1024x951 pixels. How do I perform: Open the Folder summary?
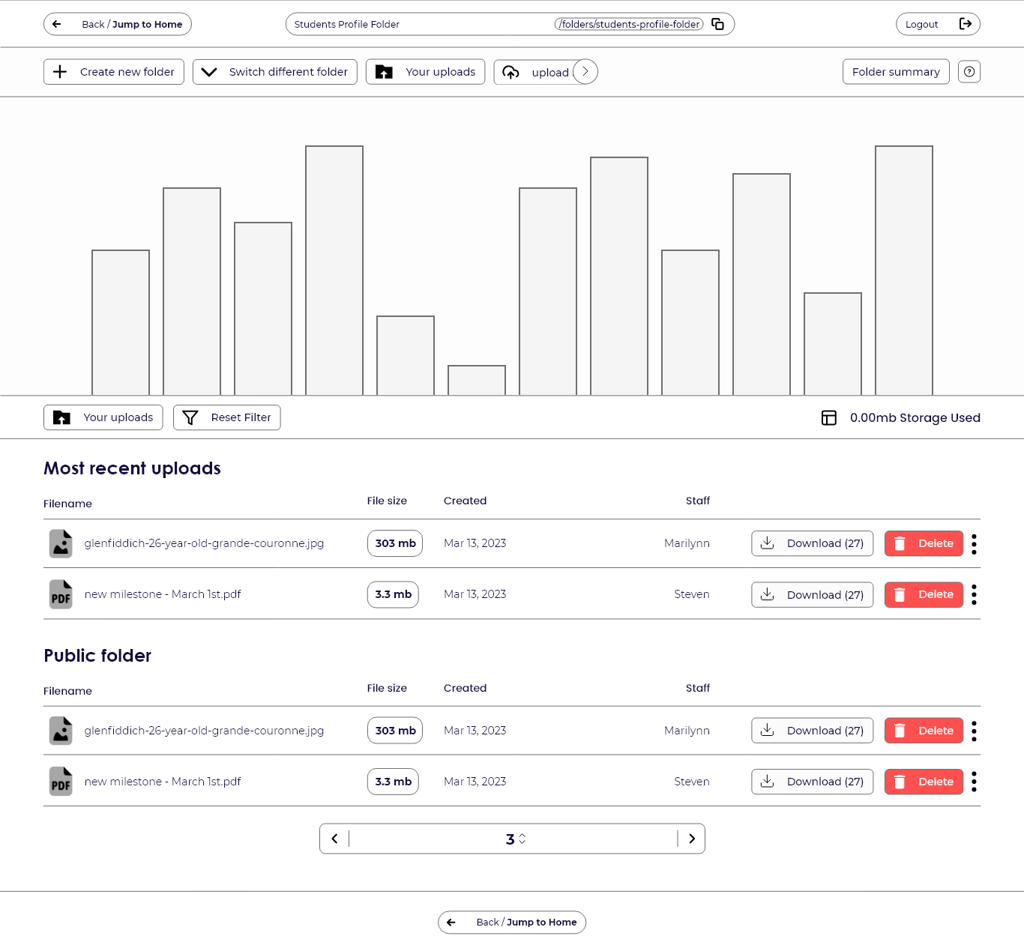895,72
